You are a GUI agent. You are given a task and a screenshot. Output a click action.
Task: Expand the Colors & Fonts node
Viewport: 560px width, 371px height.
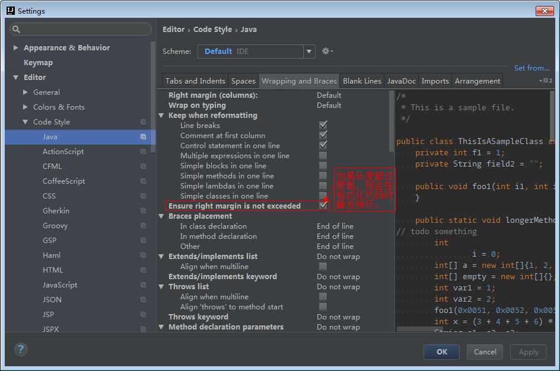point(25,107)
